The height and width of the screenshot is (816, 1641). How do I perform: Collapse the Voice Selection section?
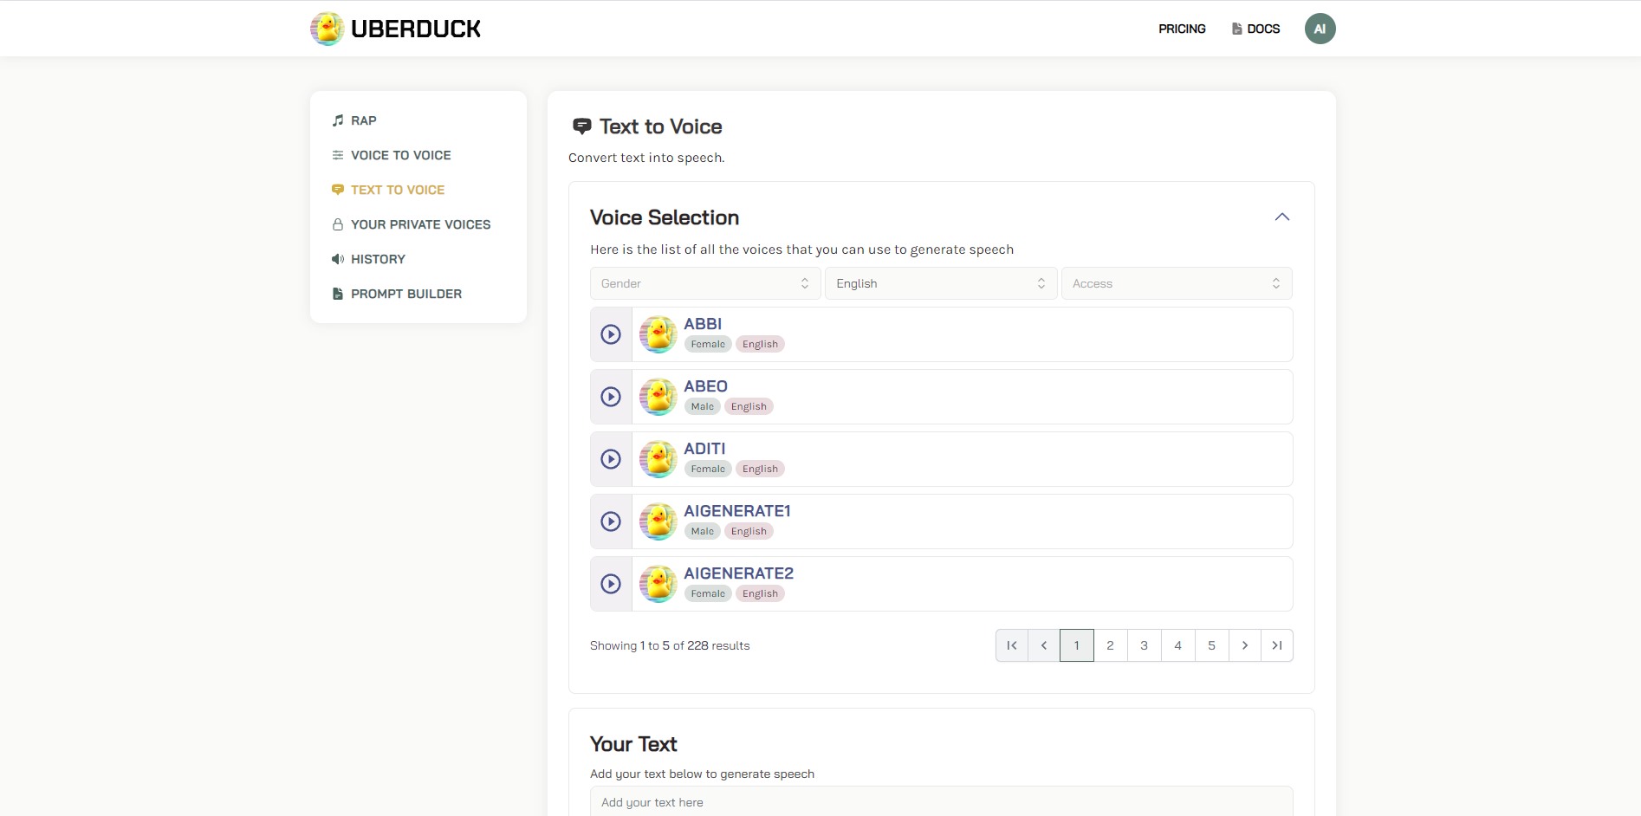click(x=1282, y=217)
